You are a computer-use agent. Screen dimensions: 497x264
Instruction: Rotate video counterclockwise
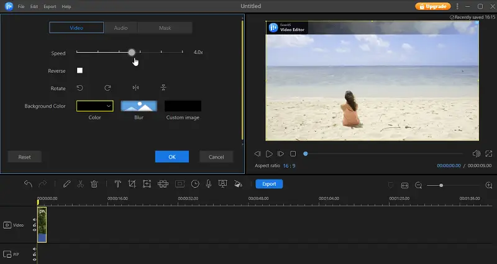pos(80,88)
